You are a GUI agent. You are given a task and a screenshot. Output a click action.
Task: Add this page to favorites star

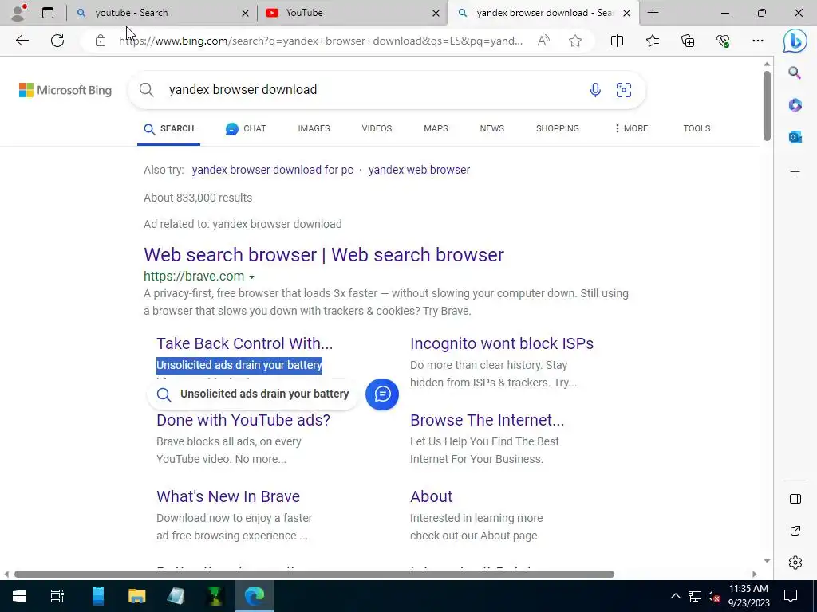575,41
